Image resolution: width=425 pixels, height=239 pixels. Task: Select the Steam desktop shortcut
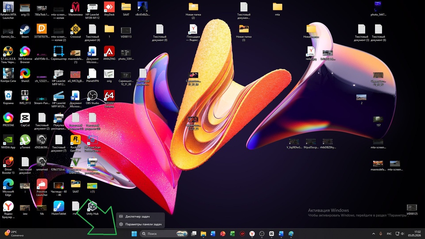[x=25, y=31]
